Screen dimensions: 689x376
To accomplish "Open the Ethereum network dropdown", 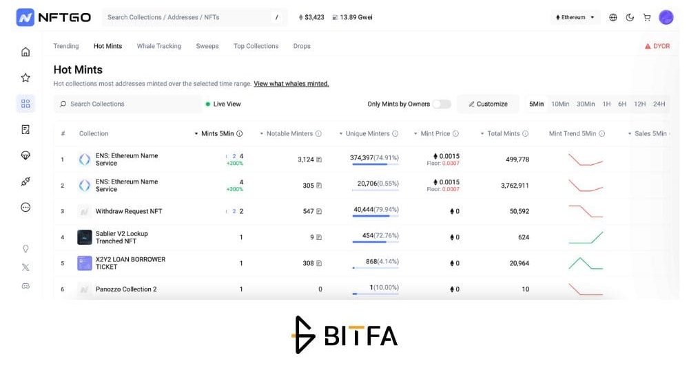I will click(x=575, y=18).
